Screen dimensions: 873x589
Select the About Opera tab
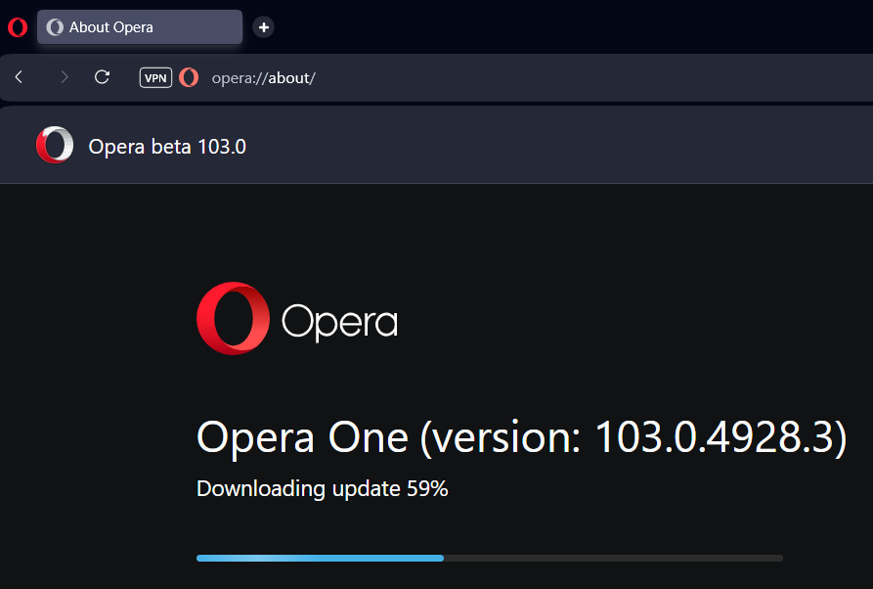pos(139,27)
